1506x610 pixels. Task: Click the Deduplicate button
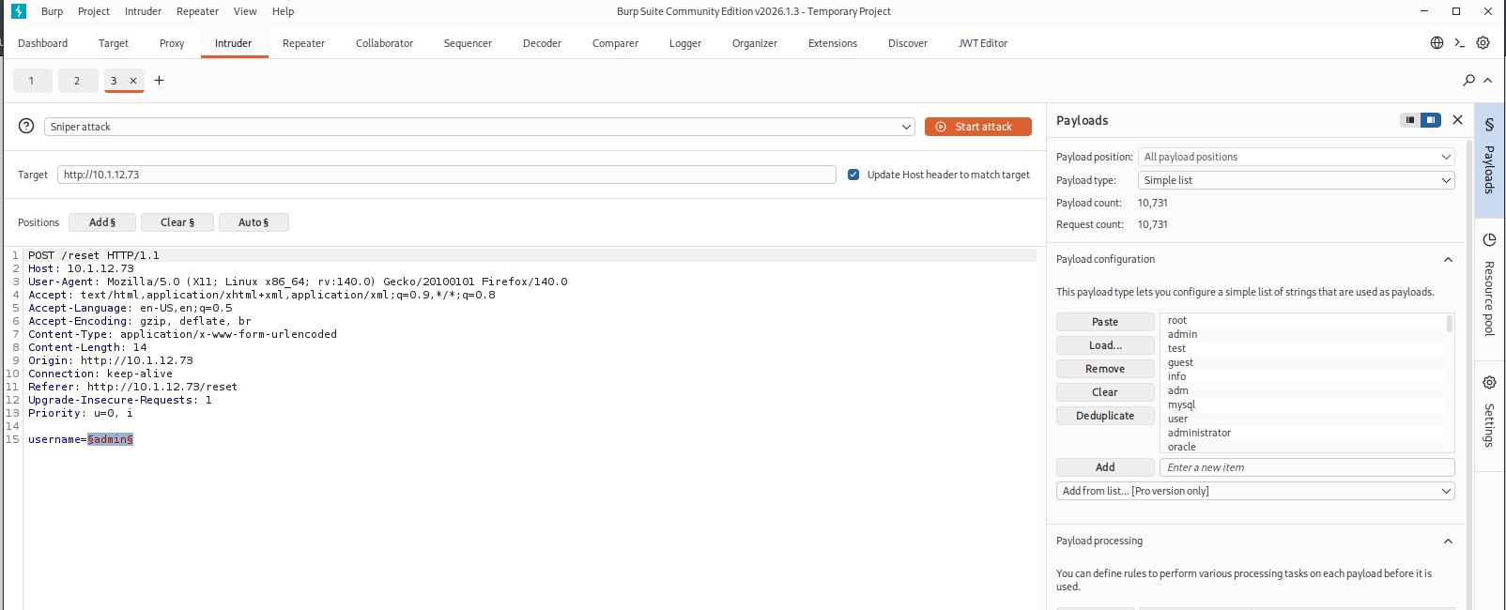tap(1105, 416)
